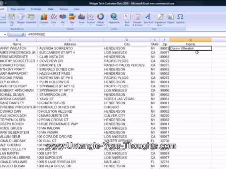Click the State header cell
The width and height of the screenshot is (226, 169).
(155, 44)
